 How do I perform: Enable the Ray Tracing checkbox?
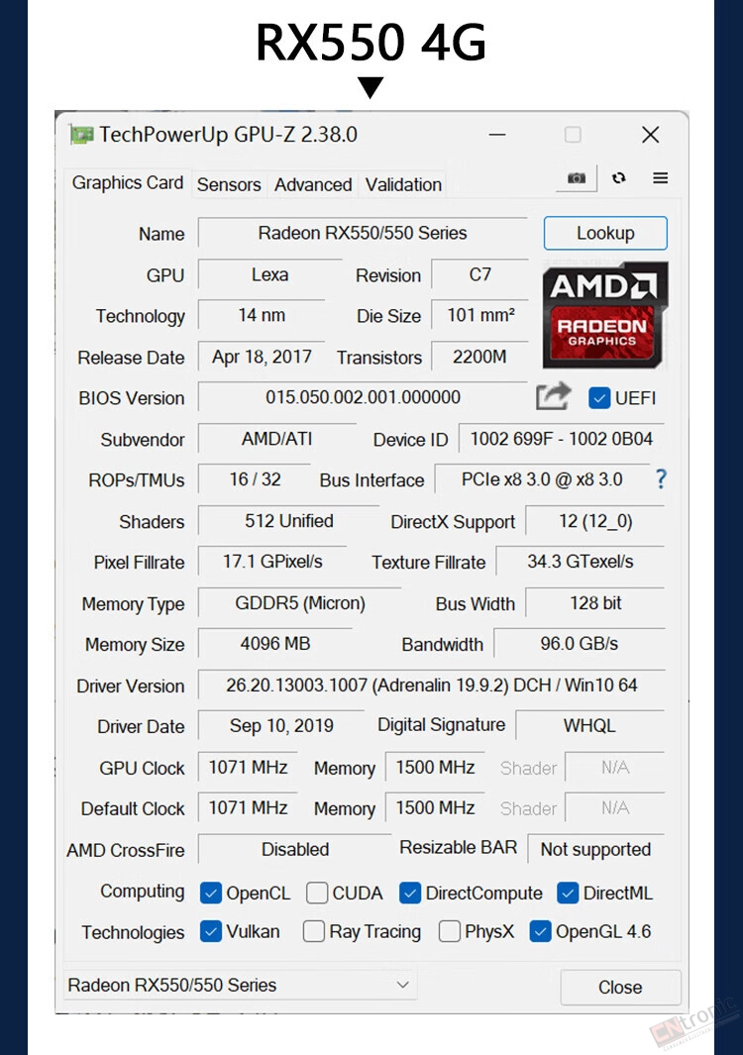pos(314,931)
